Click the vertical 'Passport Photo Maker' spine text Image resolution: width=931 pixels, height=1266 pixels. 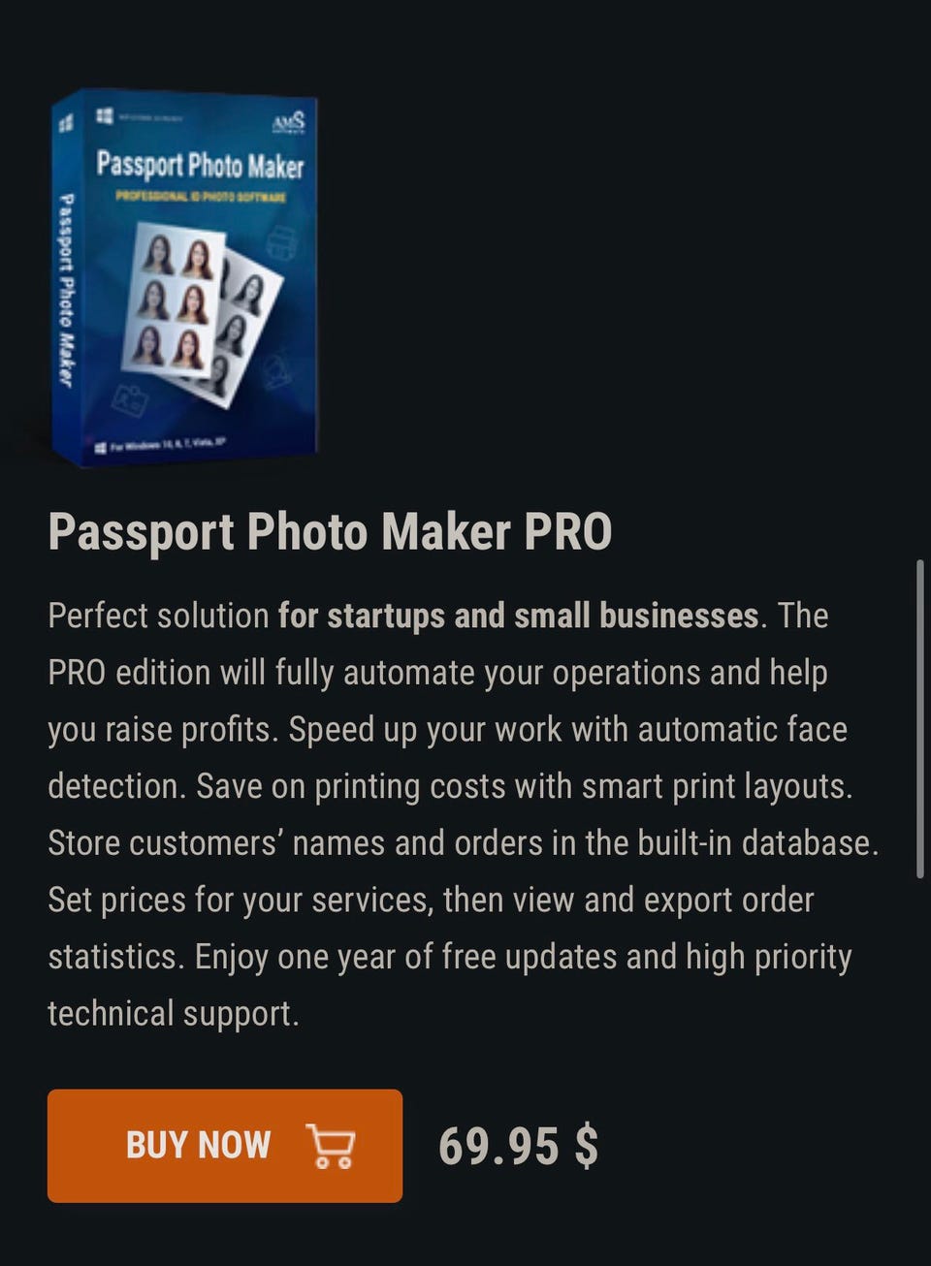coord(65,290)
